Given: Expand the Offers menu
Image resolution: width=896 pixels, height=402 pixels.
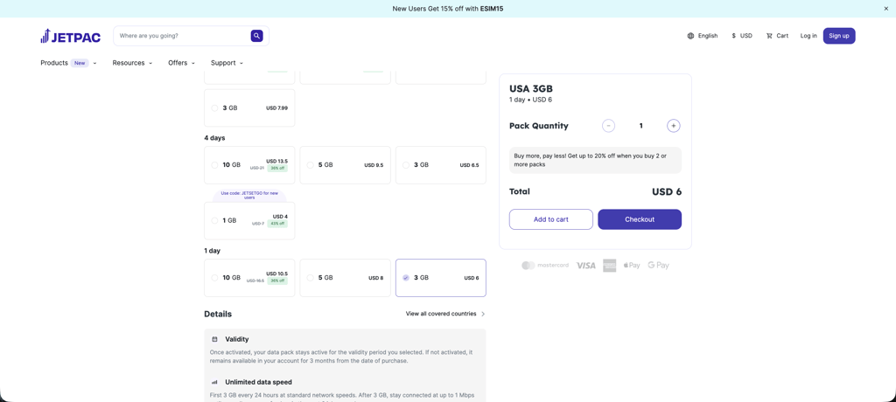Looking at the screenshot, I should pos(182,63).
